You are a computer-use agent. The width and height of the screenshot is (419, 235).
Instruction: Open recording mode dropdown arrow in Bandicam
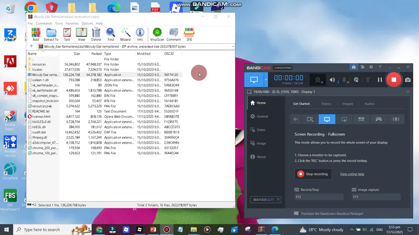[266, 80]
